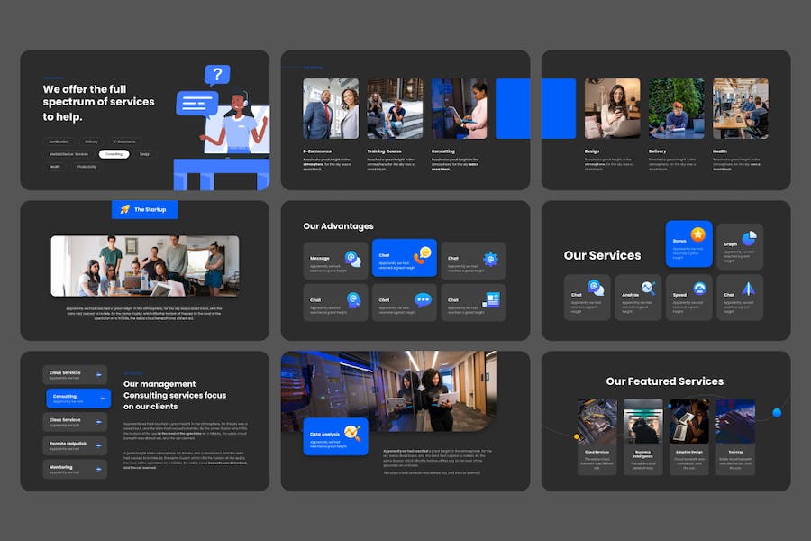Click the large solid blue rectangle
Screen dimensions: 811x541
click(535, 108)
